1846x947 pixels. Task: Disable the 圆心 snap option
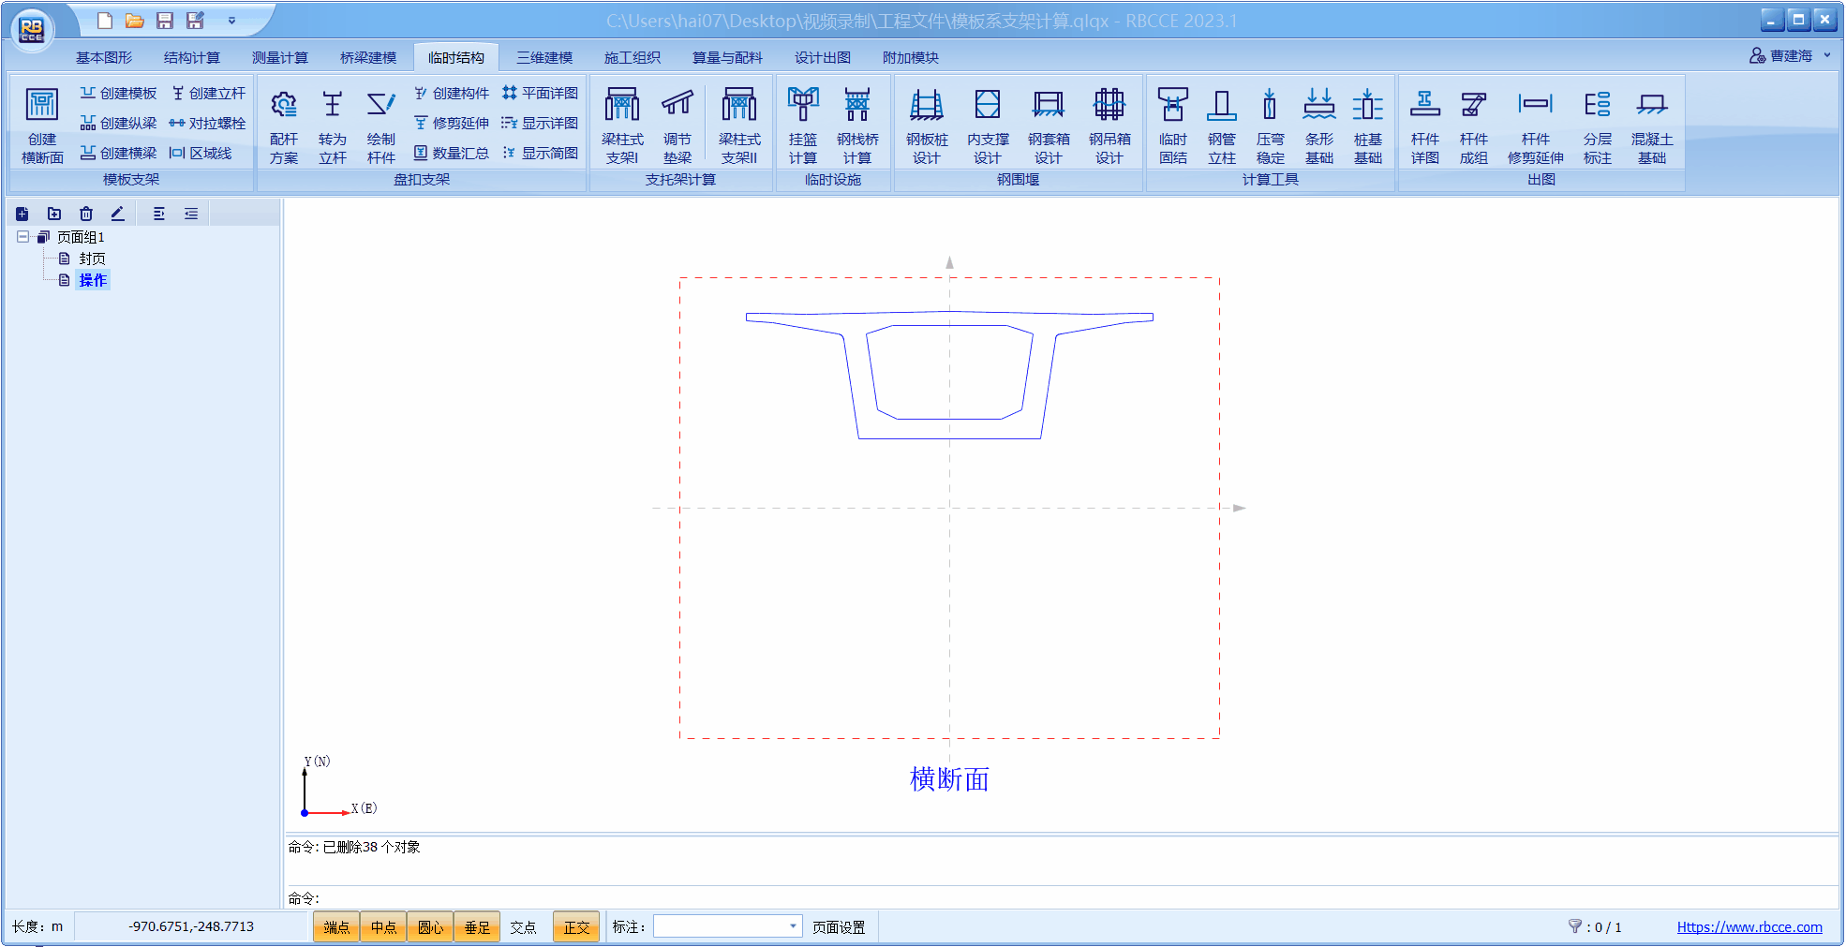[x=430, y=927]
